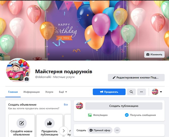Click the small page avatar near Продвигать

point(155,92)
